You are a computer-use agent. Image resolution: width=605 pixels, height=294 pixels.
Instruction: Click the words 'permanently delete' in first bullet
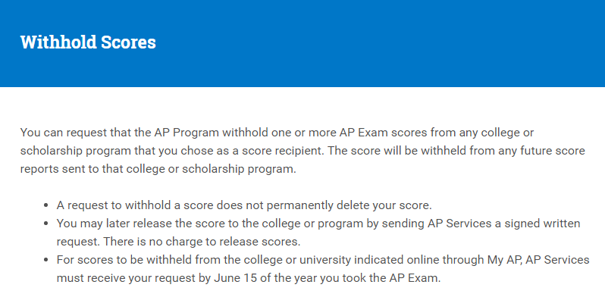point(299,205)
